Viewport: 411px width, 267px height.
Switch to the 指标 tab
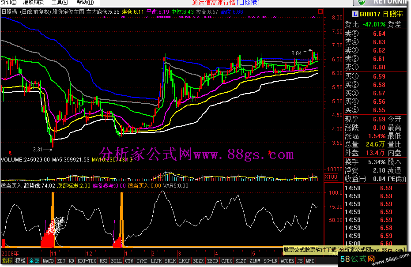pos(7,261)
